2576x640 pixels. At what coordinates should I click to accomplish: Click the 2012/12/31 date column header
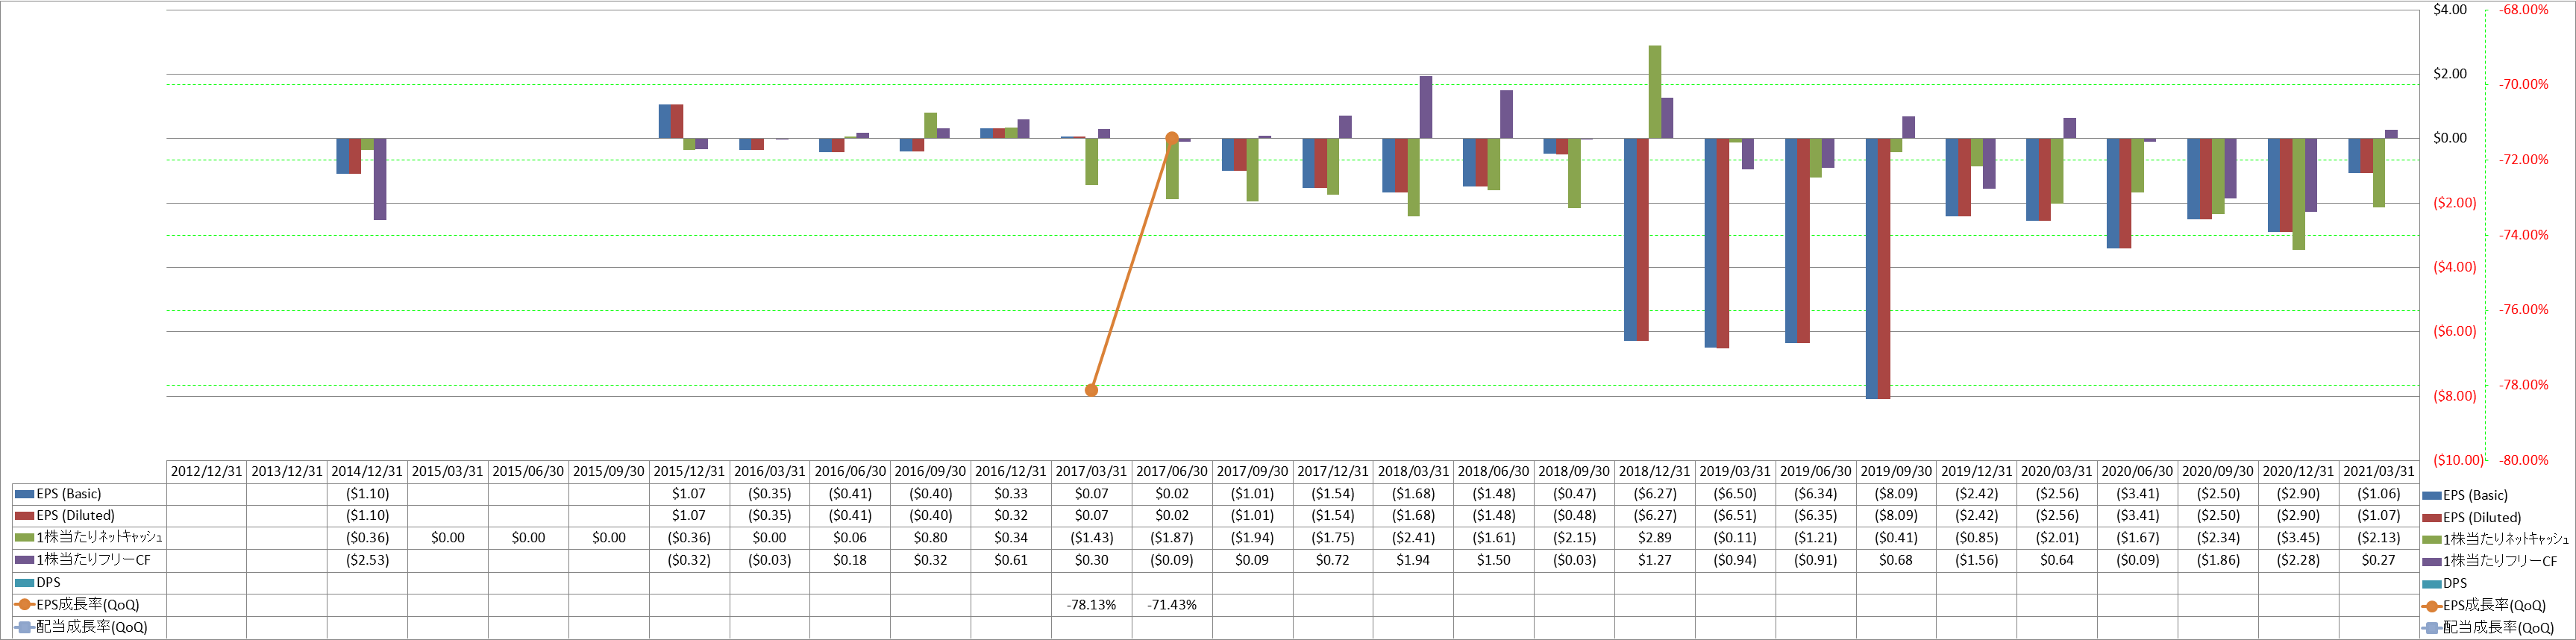click(206, 471)
